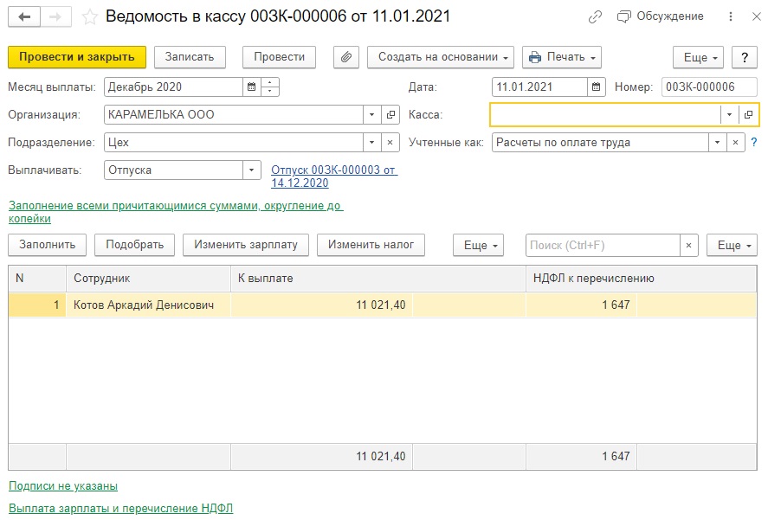Click Учтенные как field Расчеты по оплате труда
The height and width of the screenshot is (520, 768).
coord(600,143)
